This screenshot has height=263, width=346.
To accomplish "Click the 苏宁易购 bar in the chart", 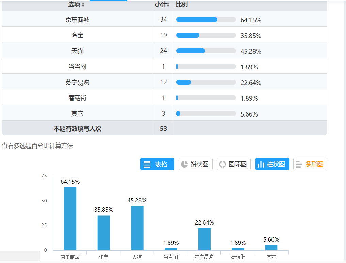I will pyautogui.click(x=204, y=239).
